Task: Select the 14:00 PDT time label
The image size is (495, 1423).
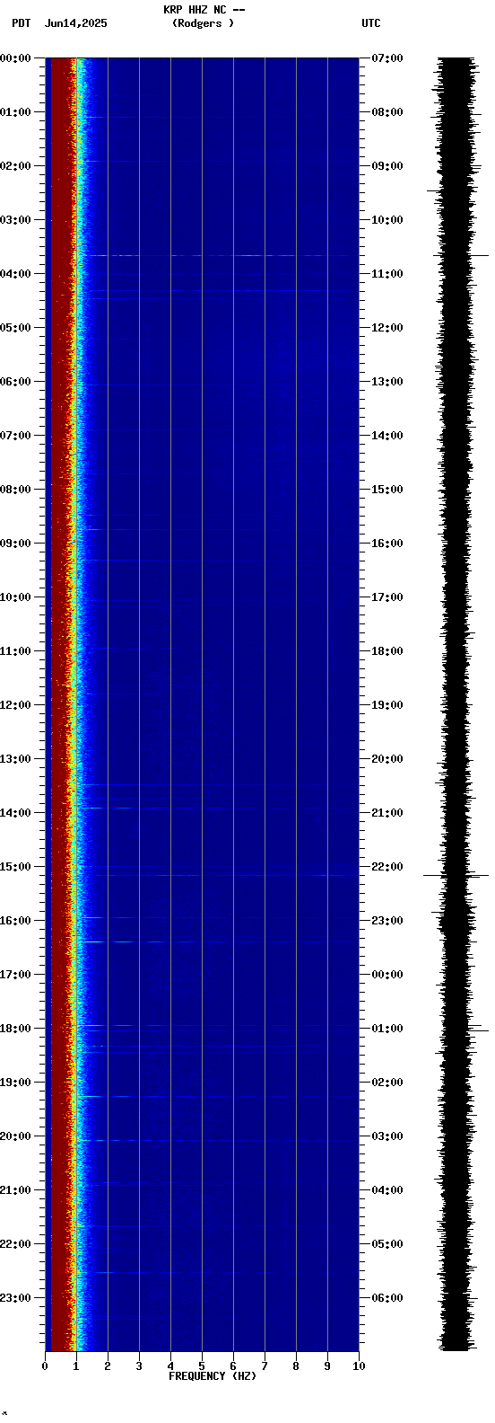Action: [x=15, y=813]
